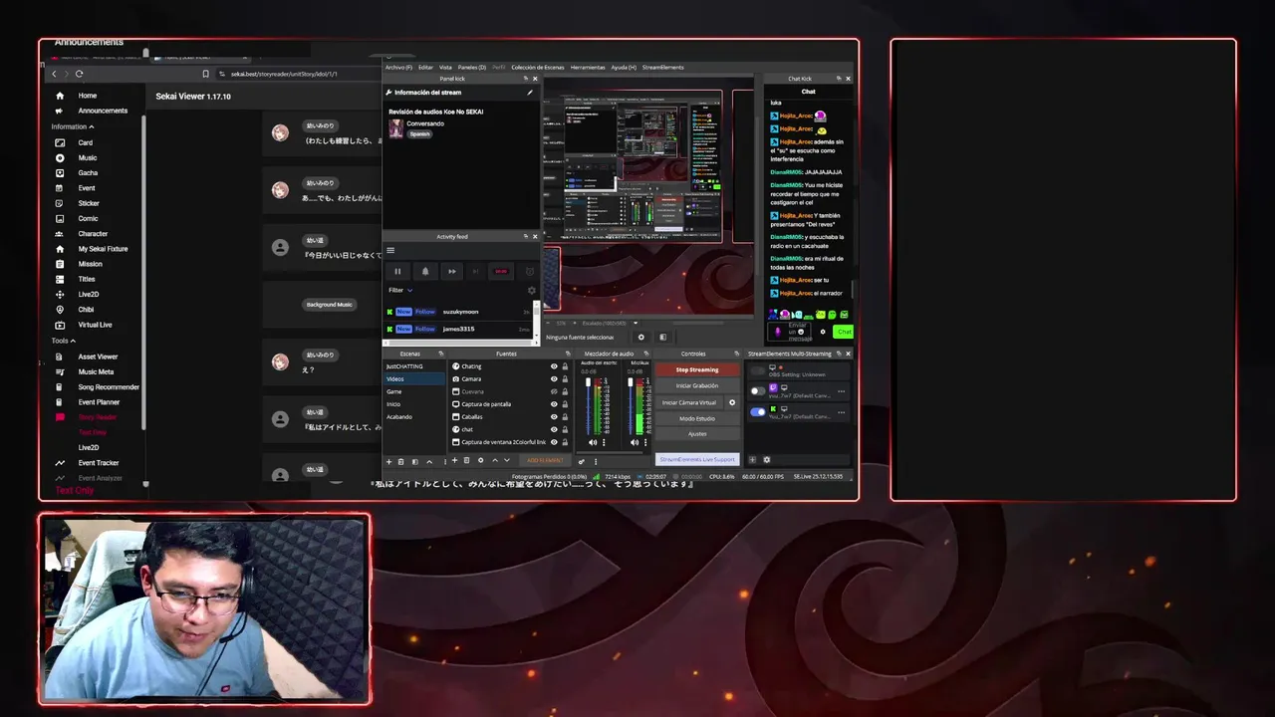Viewport: 1275px width, 717px height.
Task: Open Activity feed hamburger menu
Action: pyautogui.click(x=390, y=250)
